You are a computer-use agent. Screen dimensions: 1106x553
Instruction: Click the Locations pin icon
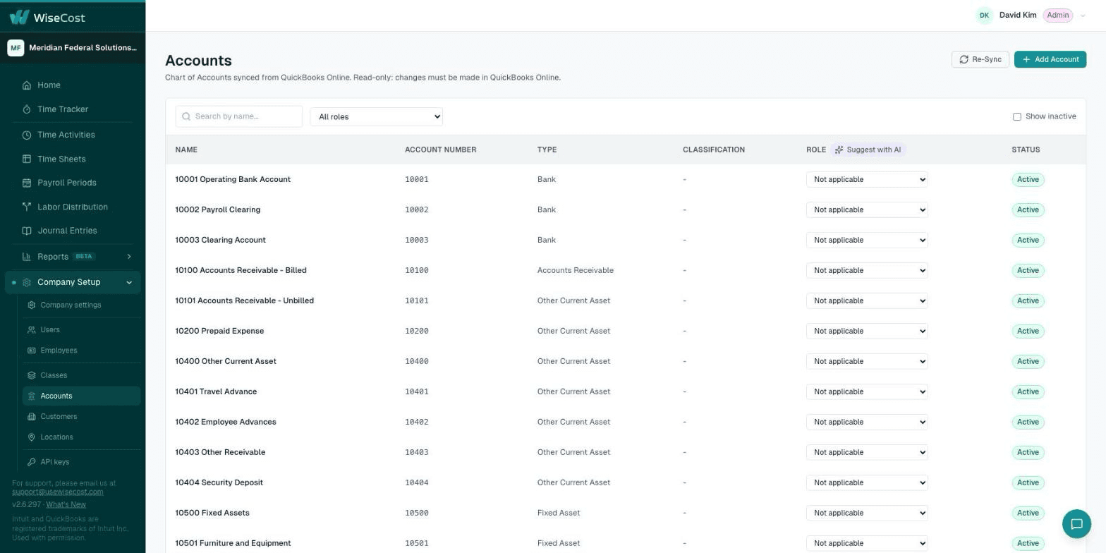point(32,437)
